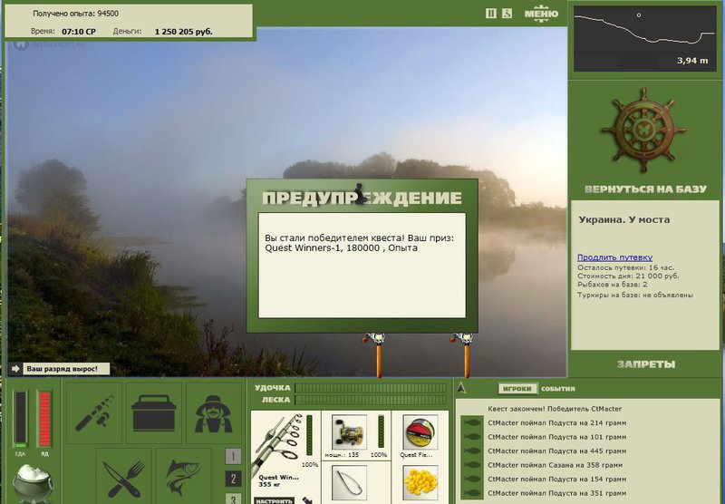Click the pause icon in top bar
Image resolution: width=725 pixels, height=504 pixels.
tap(491, 14)
